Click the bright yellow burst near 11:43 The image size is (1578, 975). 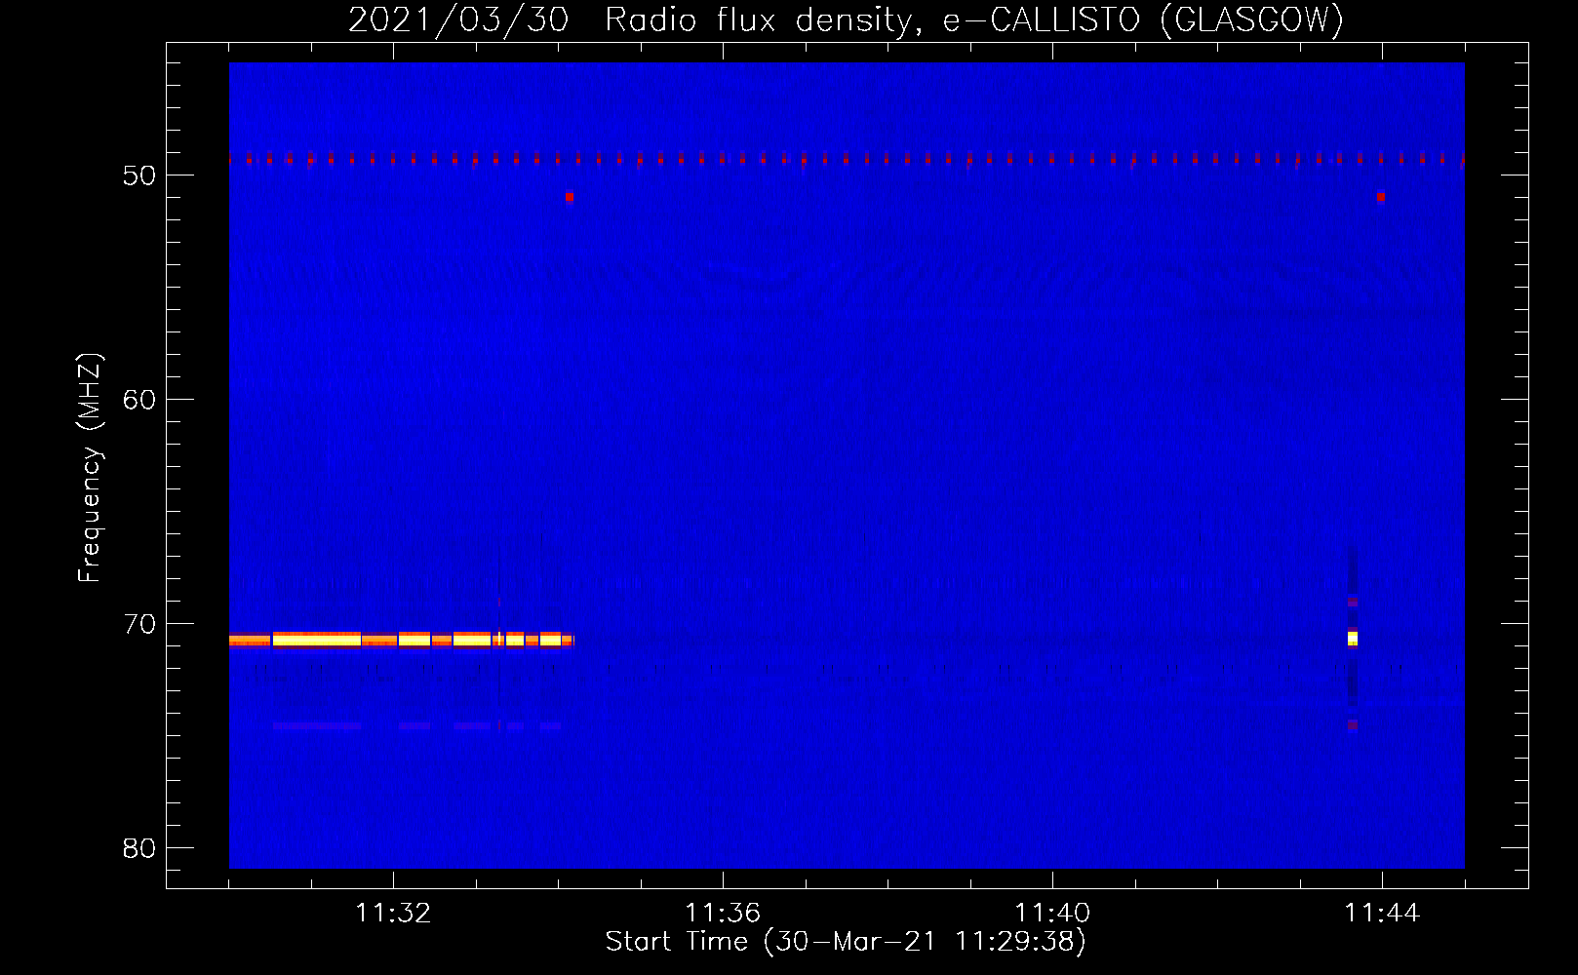point(1353,639)
